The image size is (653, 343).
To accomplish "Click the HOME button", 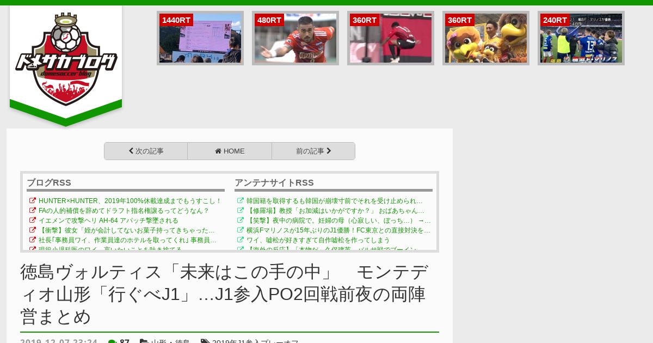I will 230,151.
